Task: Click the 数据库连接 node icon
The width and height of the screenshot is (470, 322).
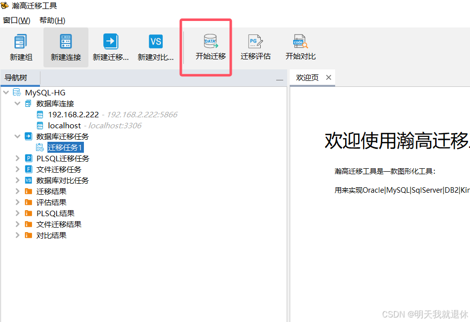Action: coord(28,104)
